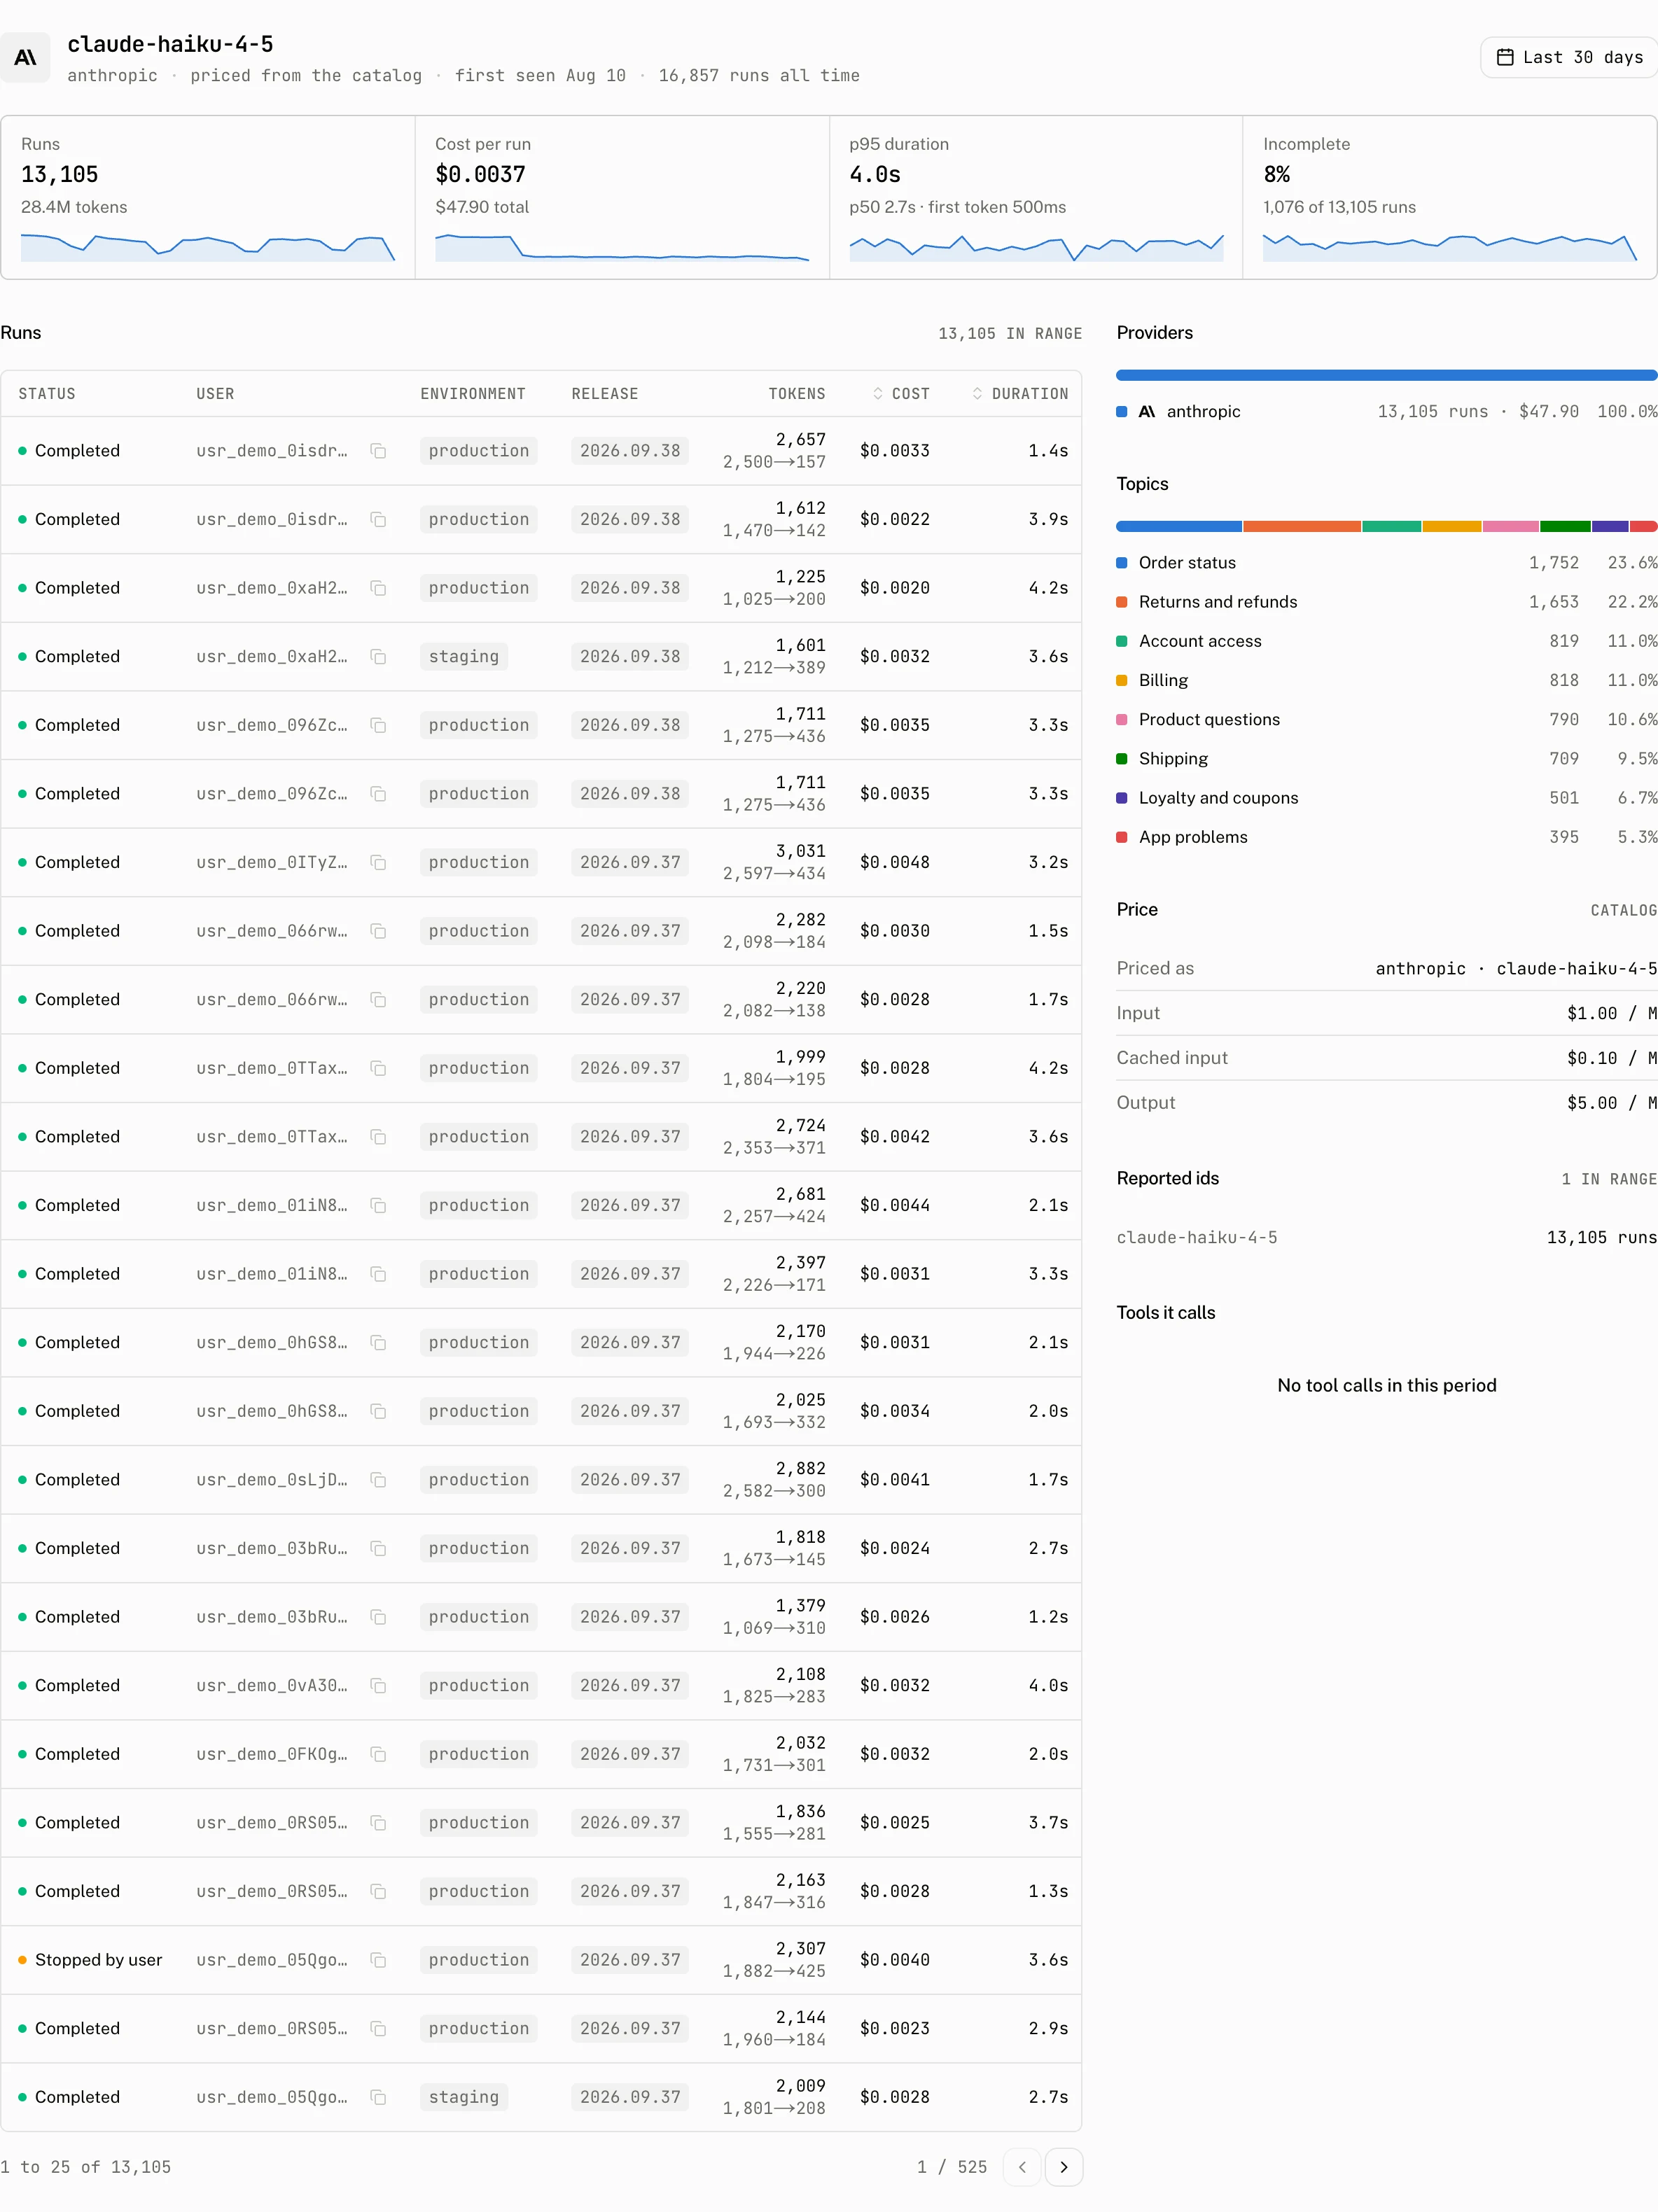Click the p95 duration sparkline chart
The width and height of the screenshot is (1658, 2212).
pos(1036,247)
